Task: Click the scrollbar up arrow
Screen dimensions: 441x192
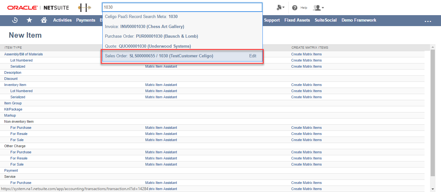Action: [x=433, y=47]
